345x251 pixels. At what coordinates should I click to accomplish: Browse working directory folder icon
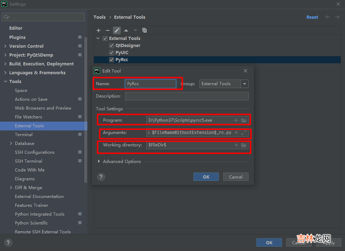coord(244,145)
